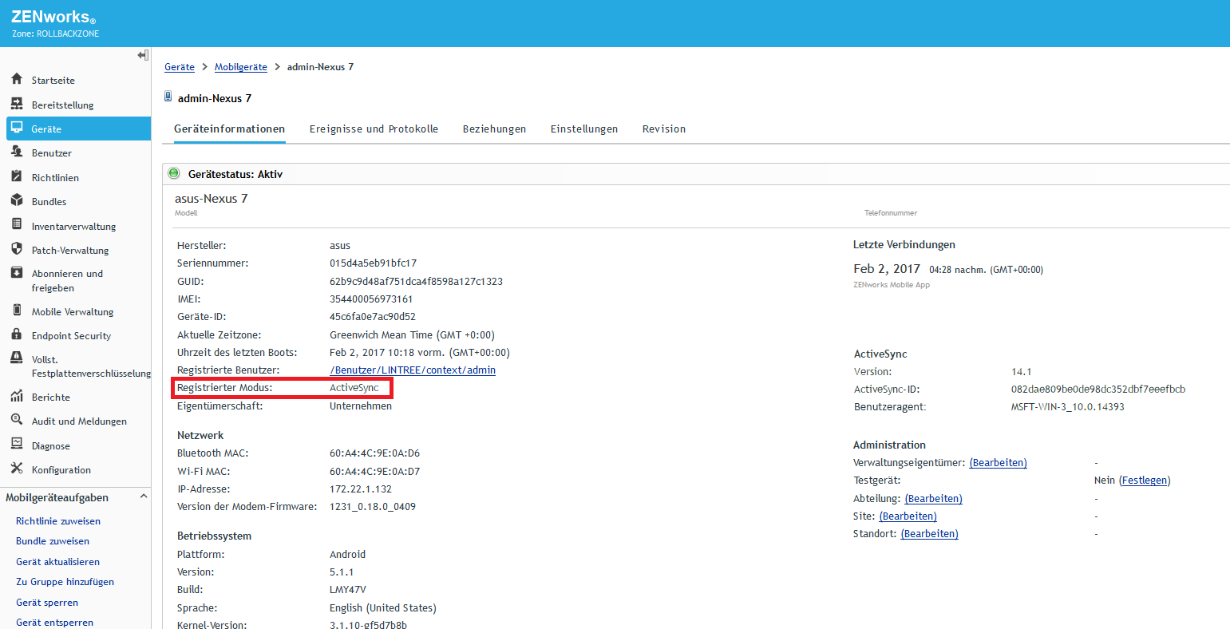Screen dimensions: 1230x629
Task: Click the Benutzeragent value MSFT-WIN-3_10.0.14393
Action: (x=1068, y=406)
